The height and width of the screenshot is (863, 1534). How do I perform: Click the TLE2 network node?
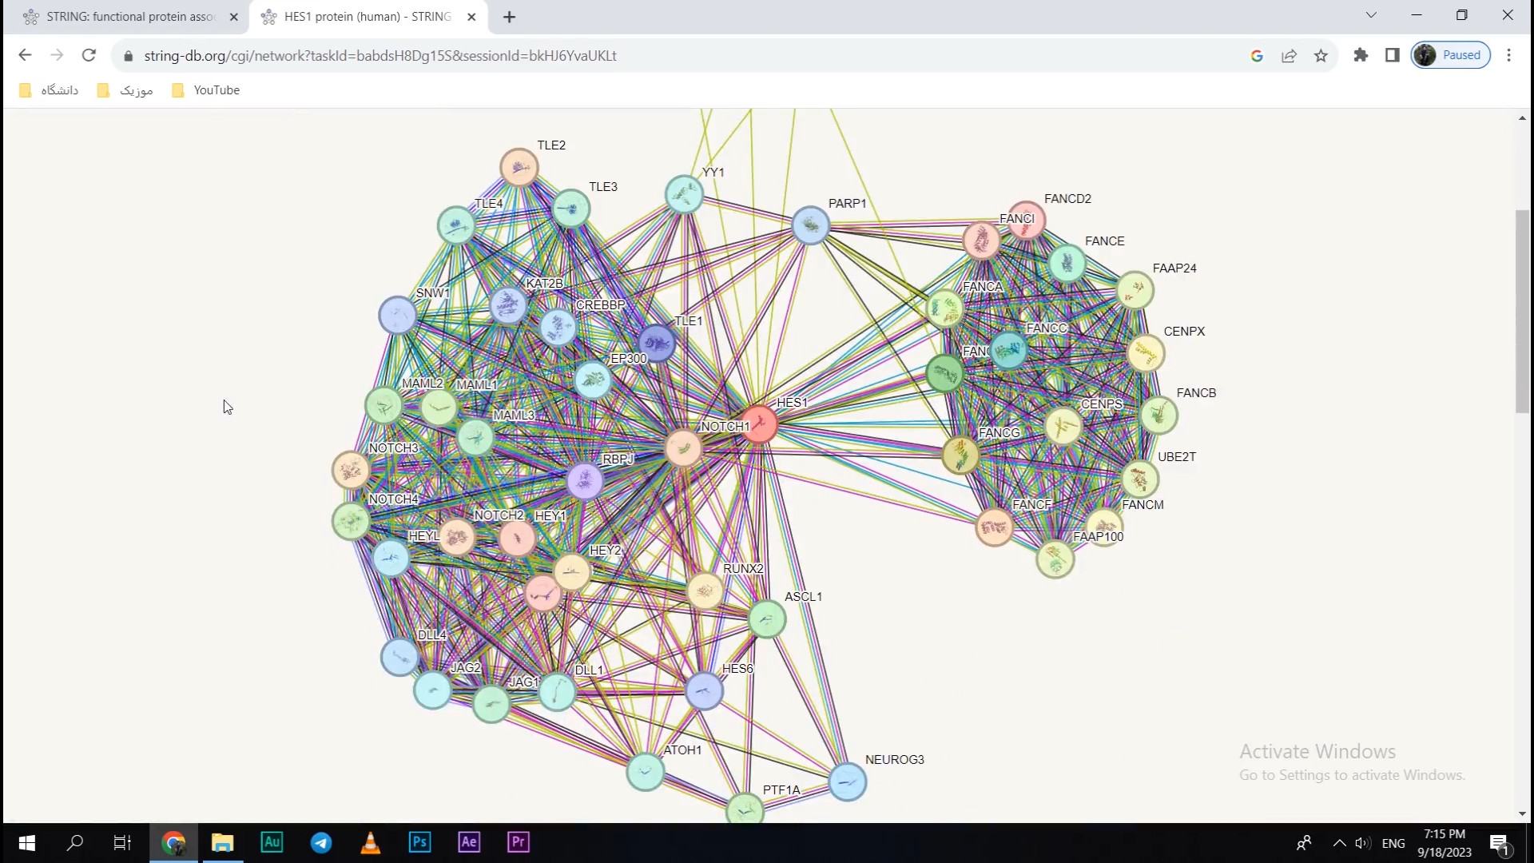pyautogui.click(x=519, y=168)
